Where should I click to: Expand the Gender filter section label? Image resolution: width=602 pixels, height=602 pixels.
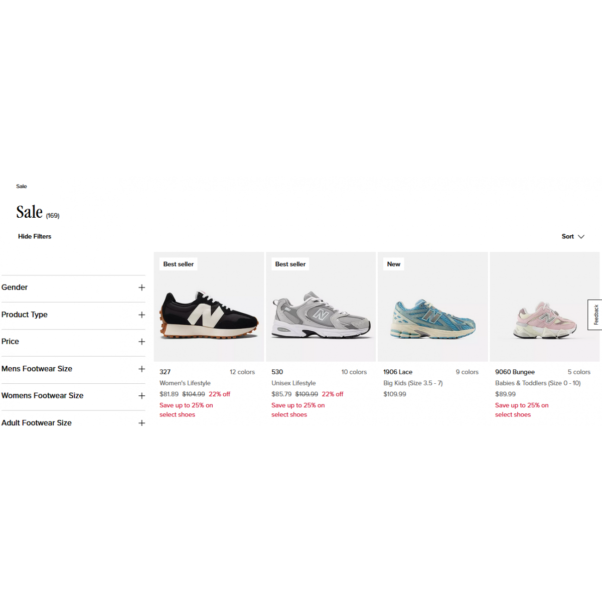[15, 287]
